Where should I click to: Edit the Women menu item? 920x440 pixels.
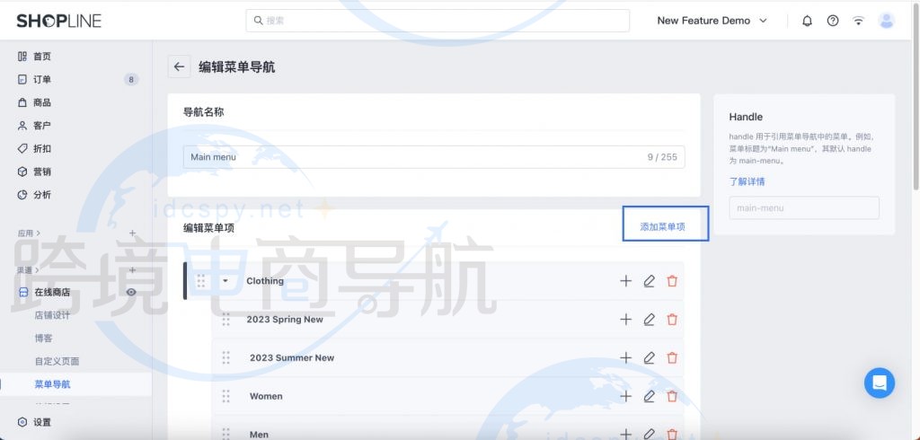point(649,397)
